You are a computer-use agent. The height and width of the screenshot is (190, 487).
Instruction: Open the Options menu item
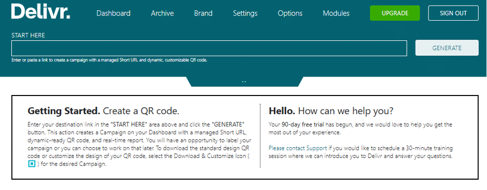pos(290,13)
